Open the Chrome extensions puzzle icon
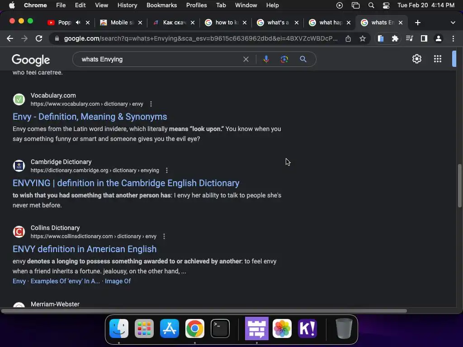The image size is (463, 347). (x=395, y=39)
